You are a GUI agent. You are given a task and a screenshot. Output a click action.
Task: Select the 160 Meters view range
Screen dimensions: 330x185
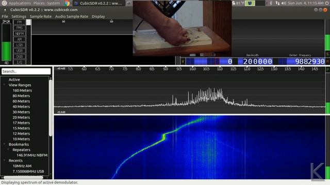point(22,90)
